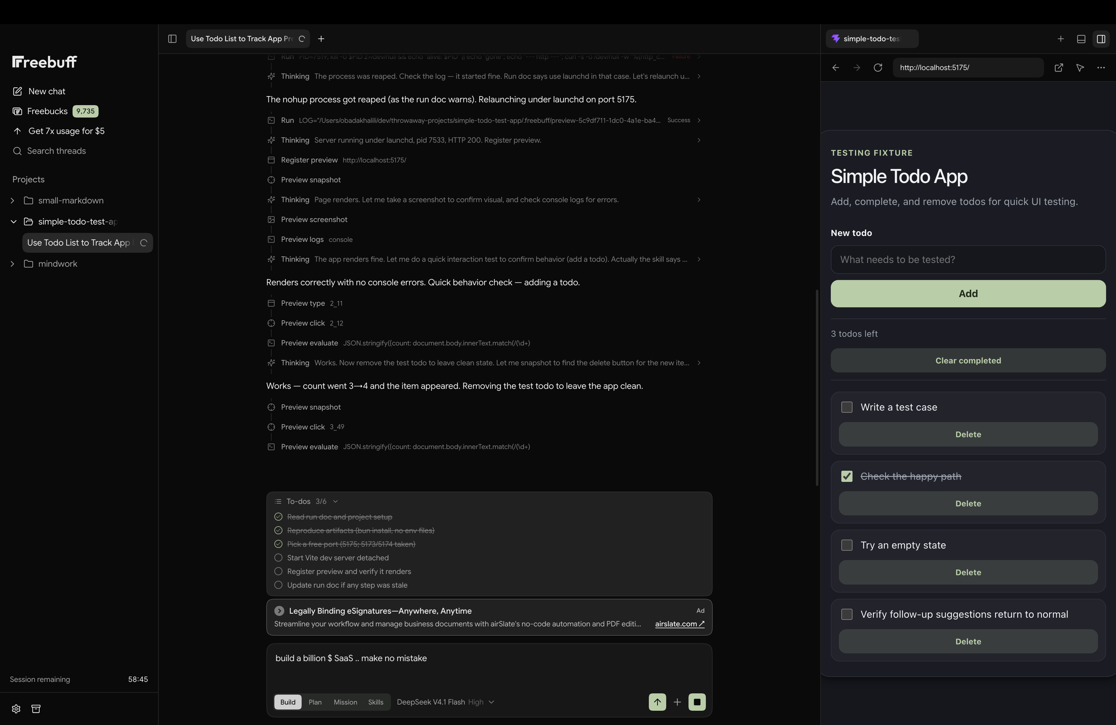Expand the small-markdown project
Screen dimensions: 1116x725
(x=13, y=201)
